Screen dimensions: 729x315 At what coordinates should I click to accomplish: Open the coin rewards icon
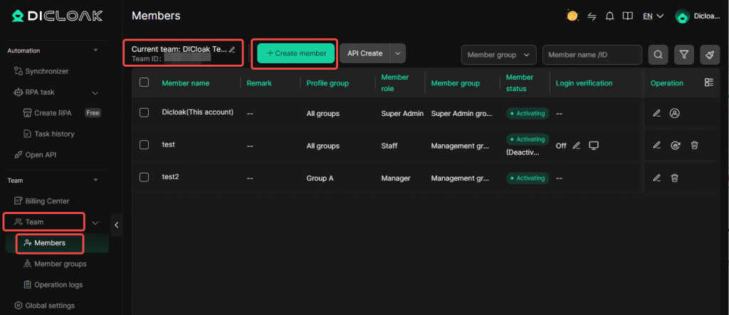572,16
